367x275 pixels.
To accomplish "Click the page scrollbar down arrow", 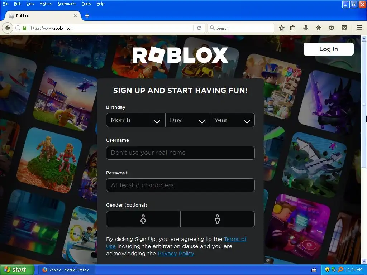I will pos(364,261).
